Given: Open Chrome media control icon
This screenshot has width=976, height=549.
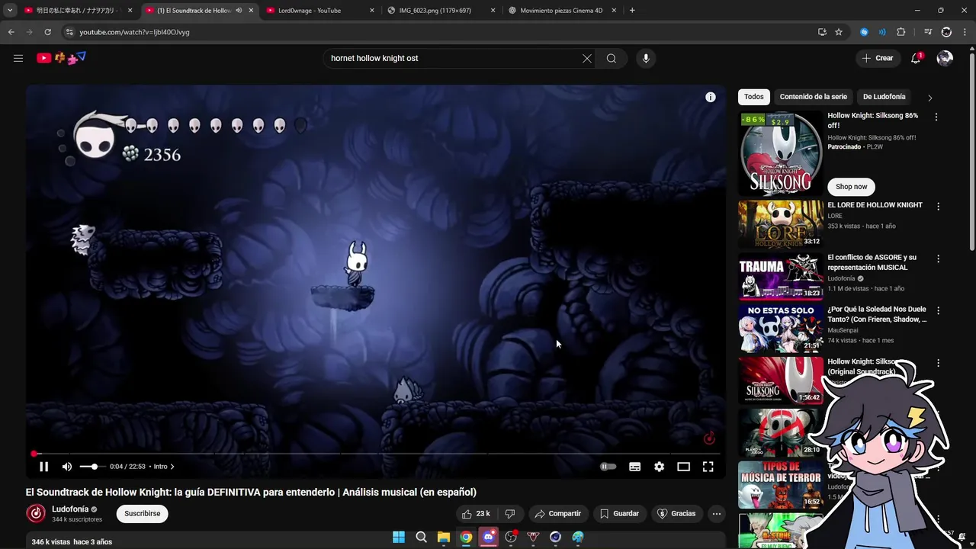Looking at the screenshot, I should (x=928, y=32).
